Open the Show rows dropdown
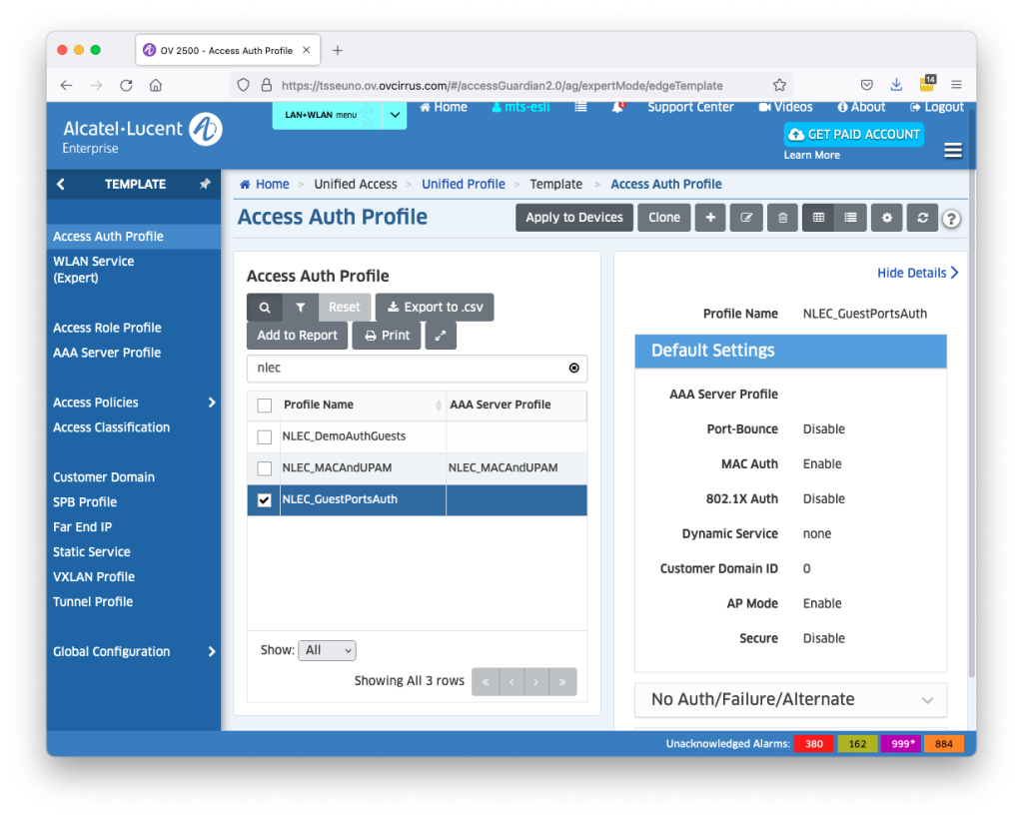This screenshot has height=818, width=1023. (327, 650)
